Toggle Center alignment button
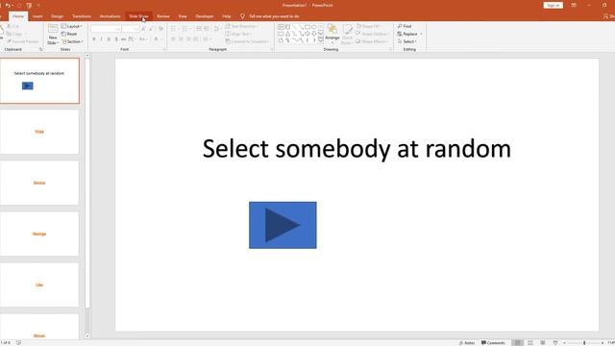This screenshot has width=615, height=346. tap(181, 39)
